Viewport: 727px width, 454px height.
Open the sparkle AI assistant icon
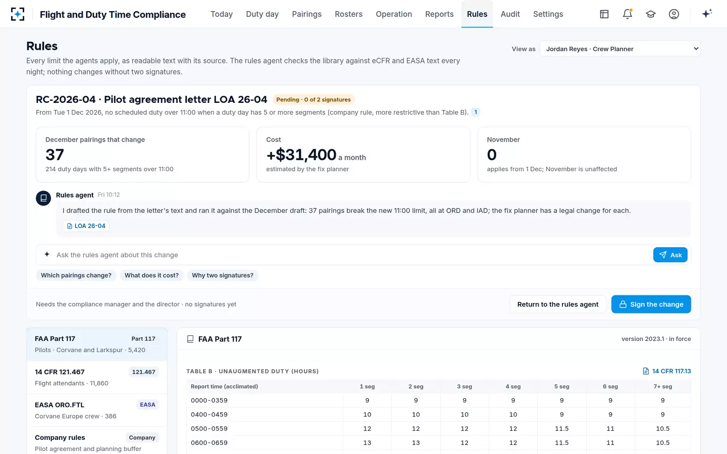707,14
